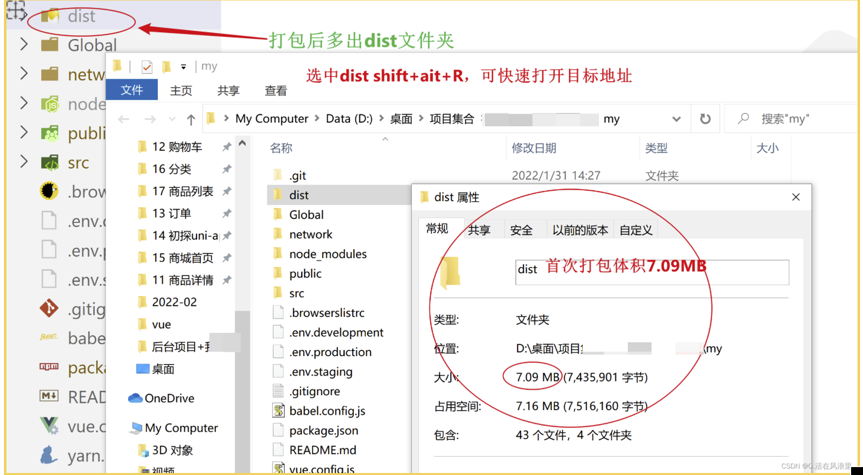Image resolution: width=863 pixels, height=475 pixels.
Task: Go back in Explorer navigation
Action: [x=124, y=119]
